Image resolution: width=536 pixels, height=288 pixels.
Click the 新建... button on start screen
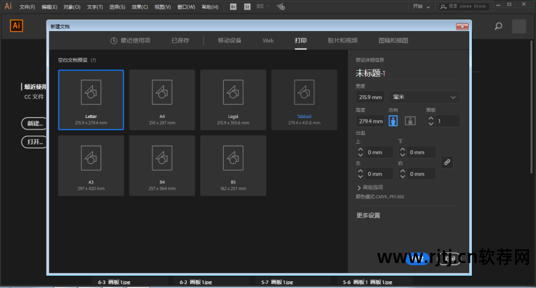34,123
